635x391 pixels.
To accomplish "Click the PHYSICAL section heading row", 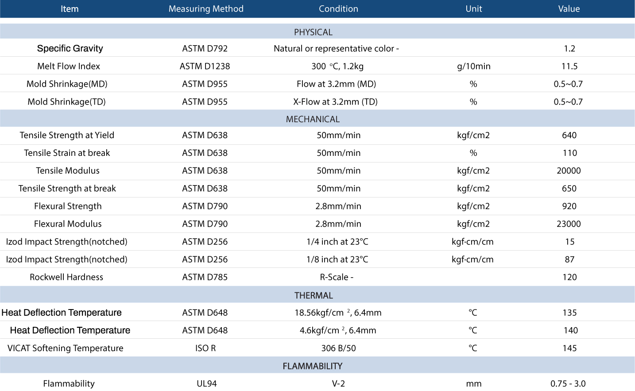I will [313, 32].
